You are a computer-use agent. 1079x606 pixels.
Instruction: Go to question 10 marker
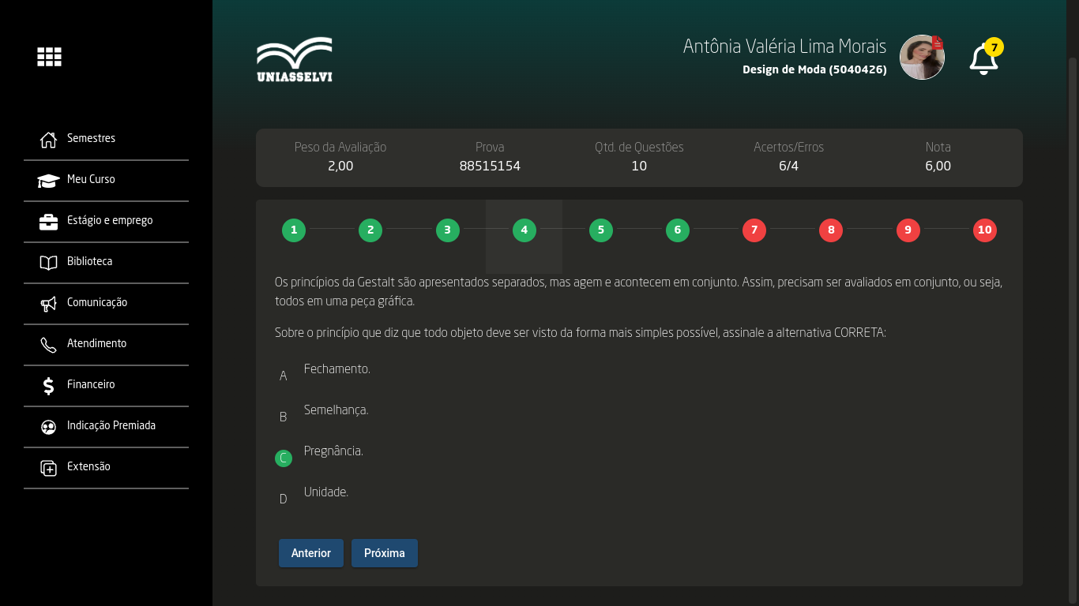point(984,230)
